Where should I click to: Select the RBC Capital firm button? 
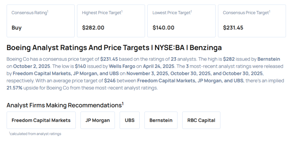pyautogui.click(x=201, y=120)
